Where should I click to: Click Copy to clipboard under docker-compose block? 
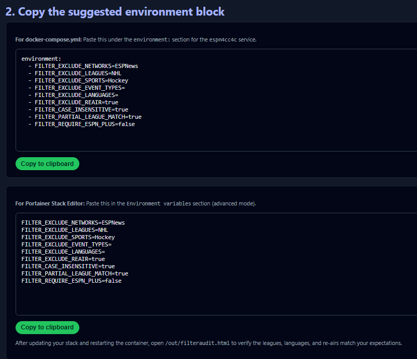47,163
